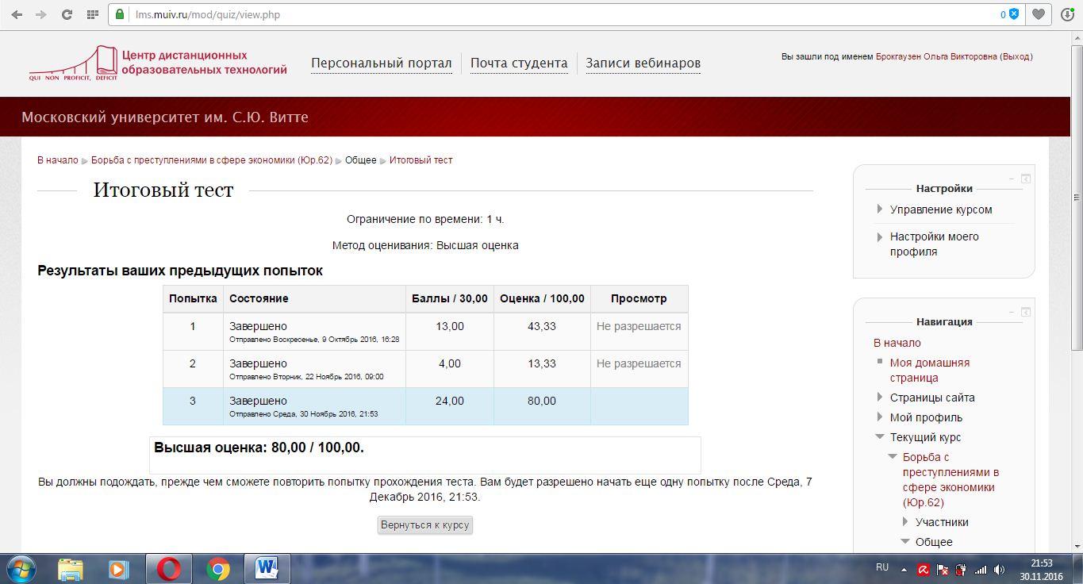Click the blue shield icon in address bar
The width and height of the screenshot is (1083, 584).
tap(1013, 14)
